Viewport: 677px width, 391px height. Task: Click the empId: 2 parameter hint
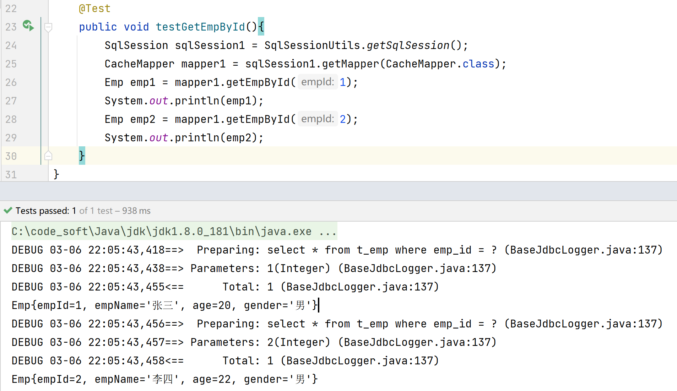click(x=318, y=119)
